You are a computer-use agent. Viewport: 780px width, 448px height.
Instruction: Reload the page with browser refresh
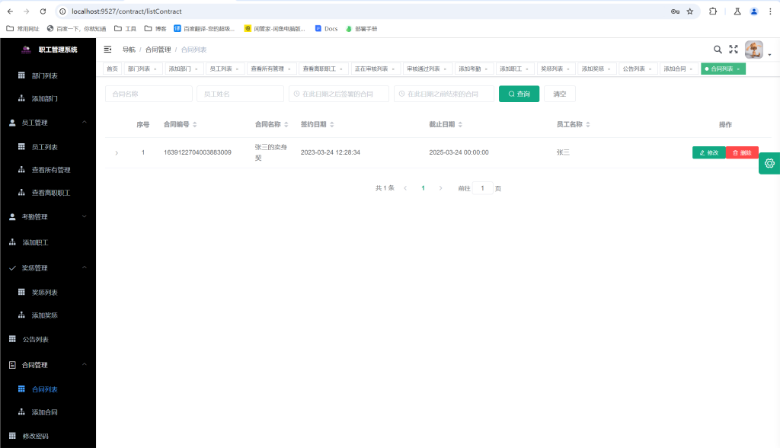click(x=43, y=11)
